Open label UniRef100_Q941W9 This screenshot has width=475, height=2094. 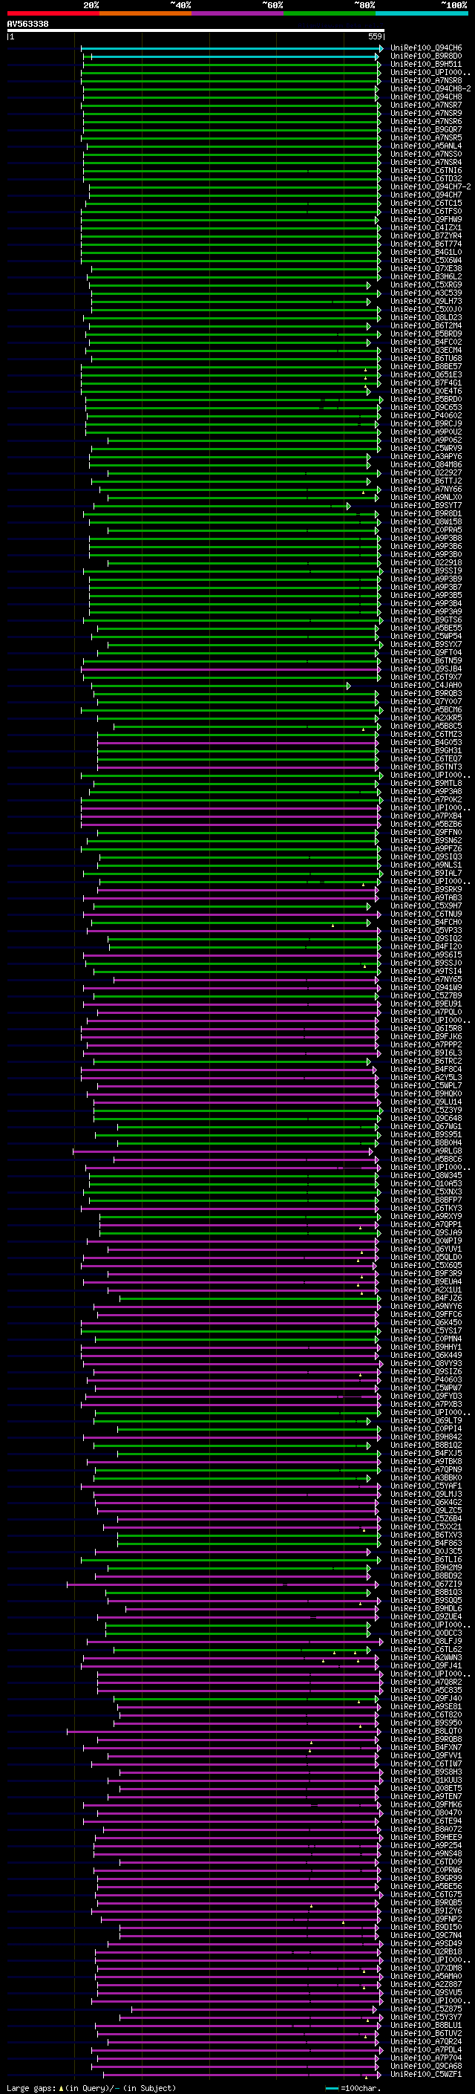point(426,988)
